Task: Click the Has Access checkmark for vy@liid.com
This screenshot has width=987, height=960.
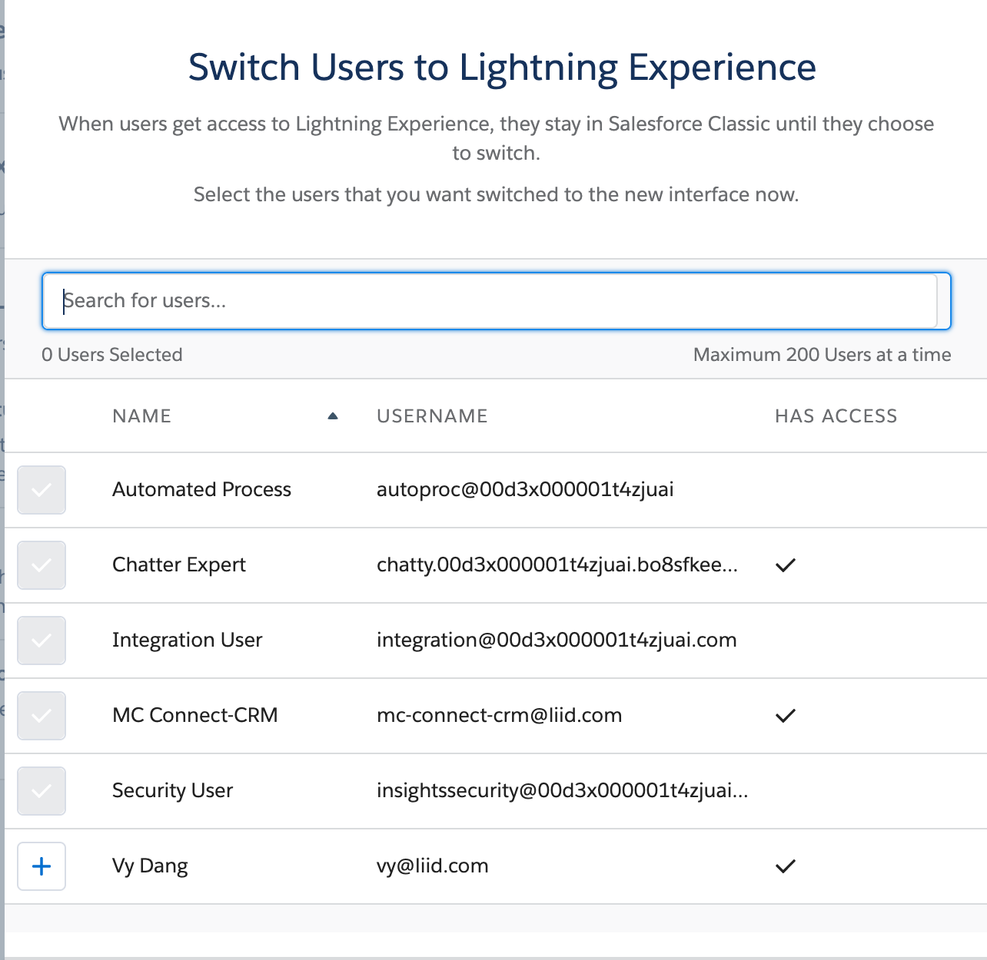Action: 786,866
